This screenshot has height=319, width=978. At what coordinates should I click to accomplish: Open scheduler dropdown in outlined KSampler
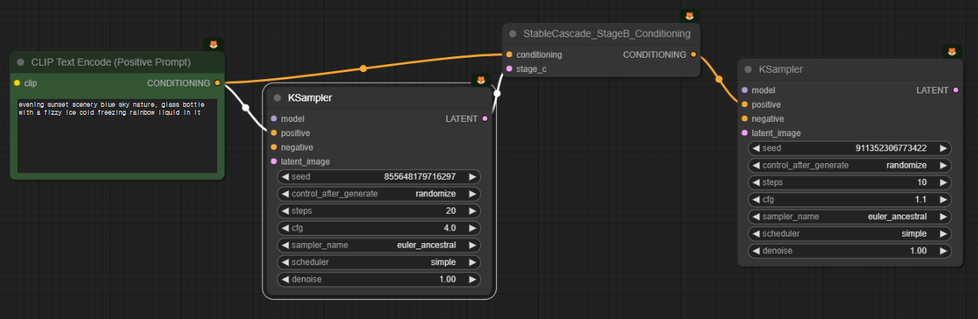(x=379, y=262)
